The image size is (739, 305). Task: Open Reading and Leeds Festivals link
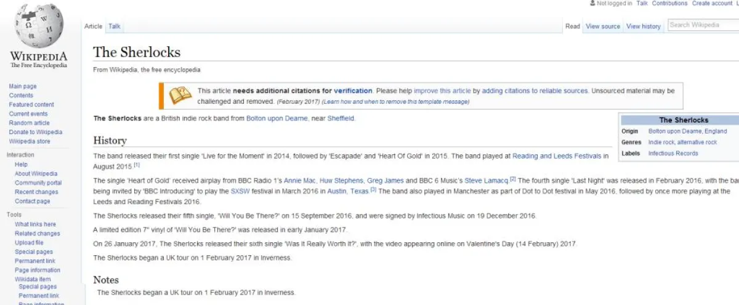[556, 156]
